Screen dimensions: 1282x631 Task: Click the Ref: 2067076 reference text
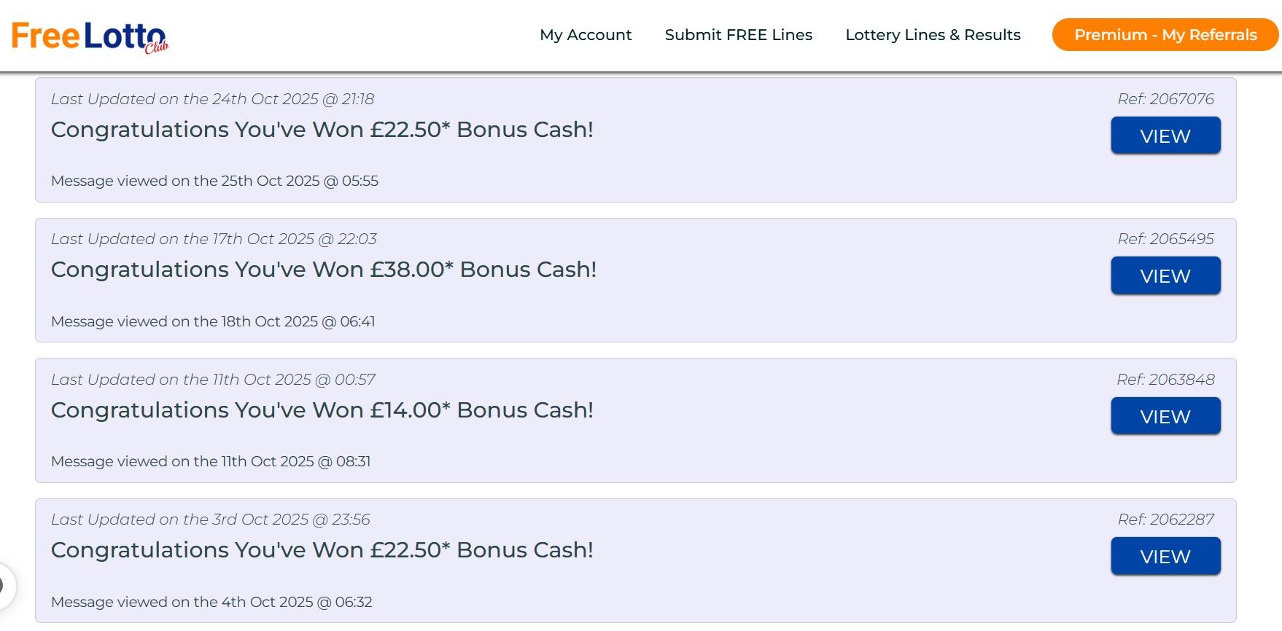point(1165,99)
